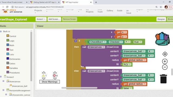
Task: Switch to Designer view
Action: tap(161, 19)
